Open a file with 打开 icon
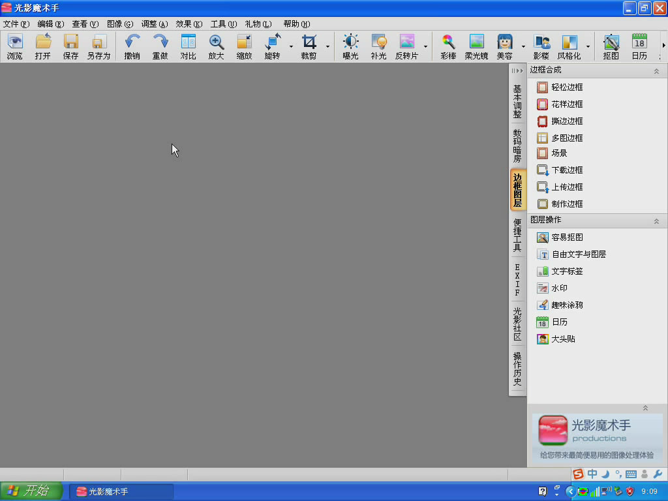The height and width of the screenshot is (501, 668). [x=43, y=46]
